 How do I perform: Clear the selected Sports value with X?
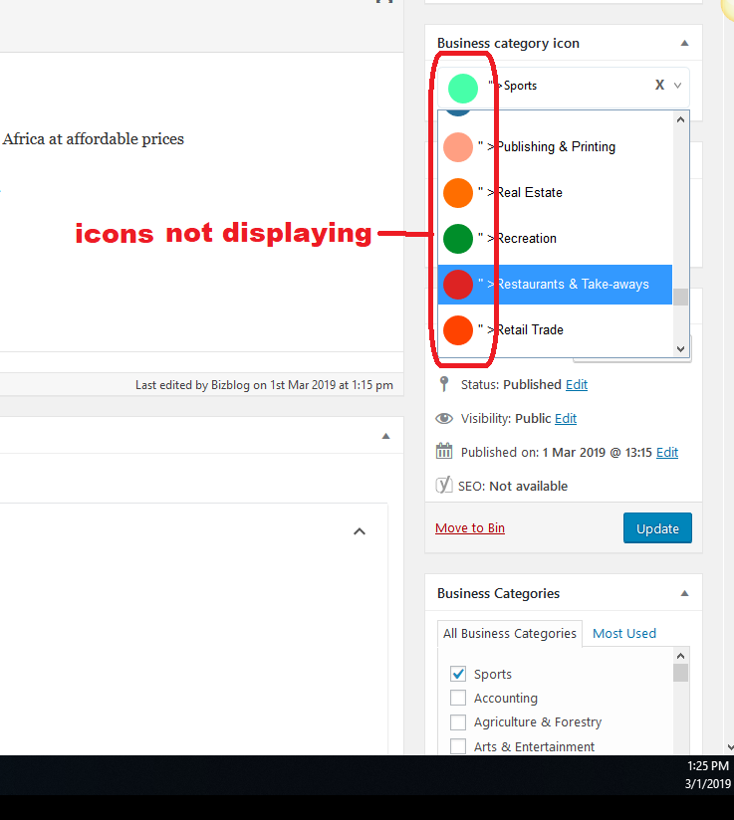[659, 86]
